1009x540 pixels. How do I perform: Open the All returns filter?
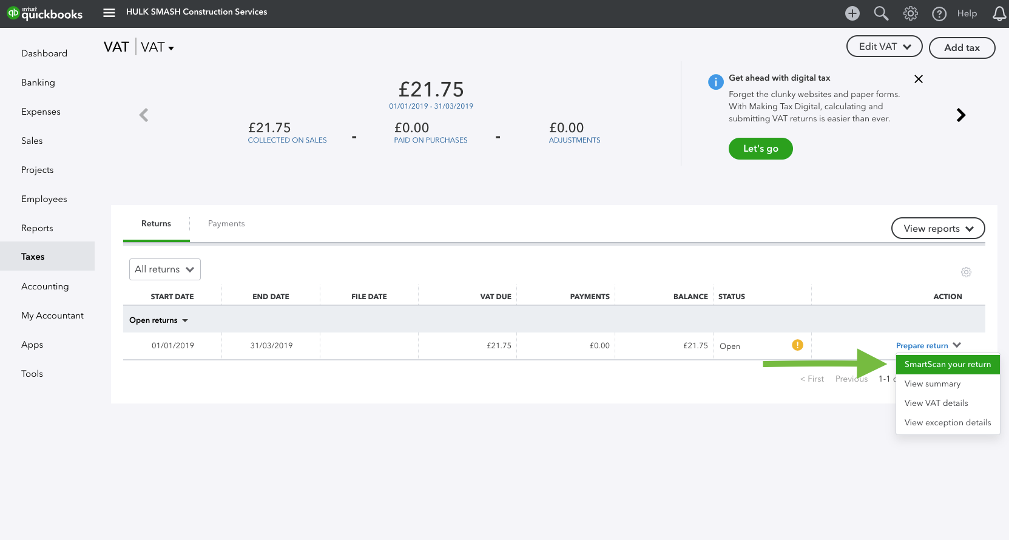coord(165,269)
